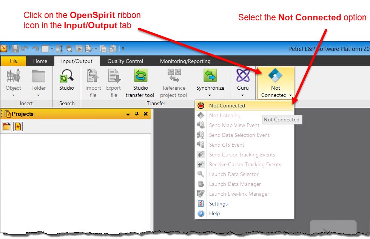Select Not Connected in the dropdown menu

(245, 106)
